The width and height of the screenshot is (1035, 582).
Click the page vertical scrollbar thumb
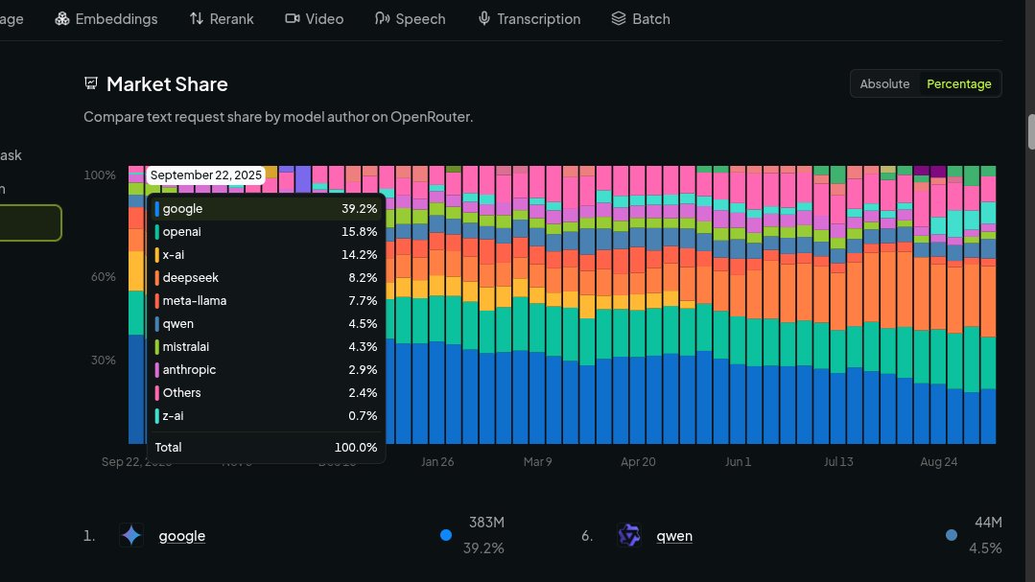pyautogui.click(x=1031, y=132)
